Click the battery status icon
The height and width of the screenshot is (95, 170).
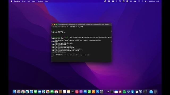click(135, 1)
